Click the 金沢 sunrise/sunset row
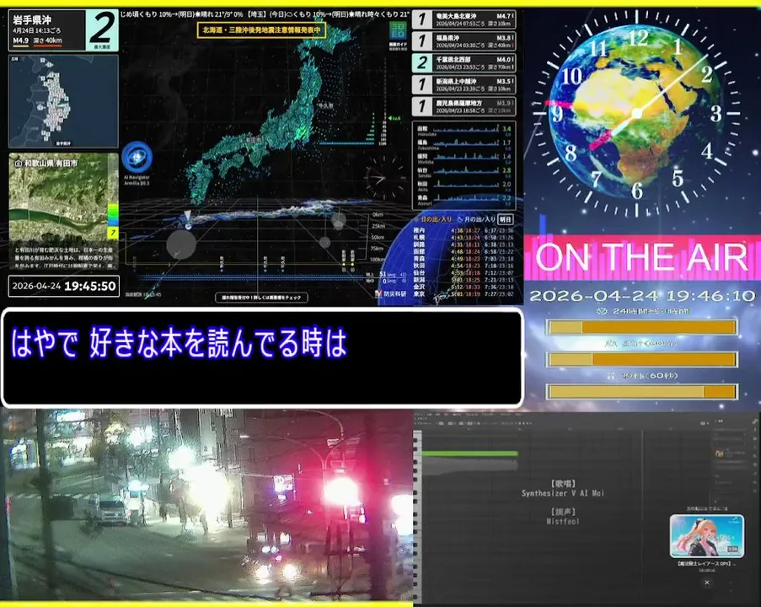Screen dimensions: 761x607 point(464,287)
